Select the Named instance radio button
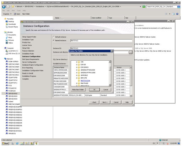183x147 pixels. tap(54, 40)
